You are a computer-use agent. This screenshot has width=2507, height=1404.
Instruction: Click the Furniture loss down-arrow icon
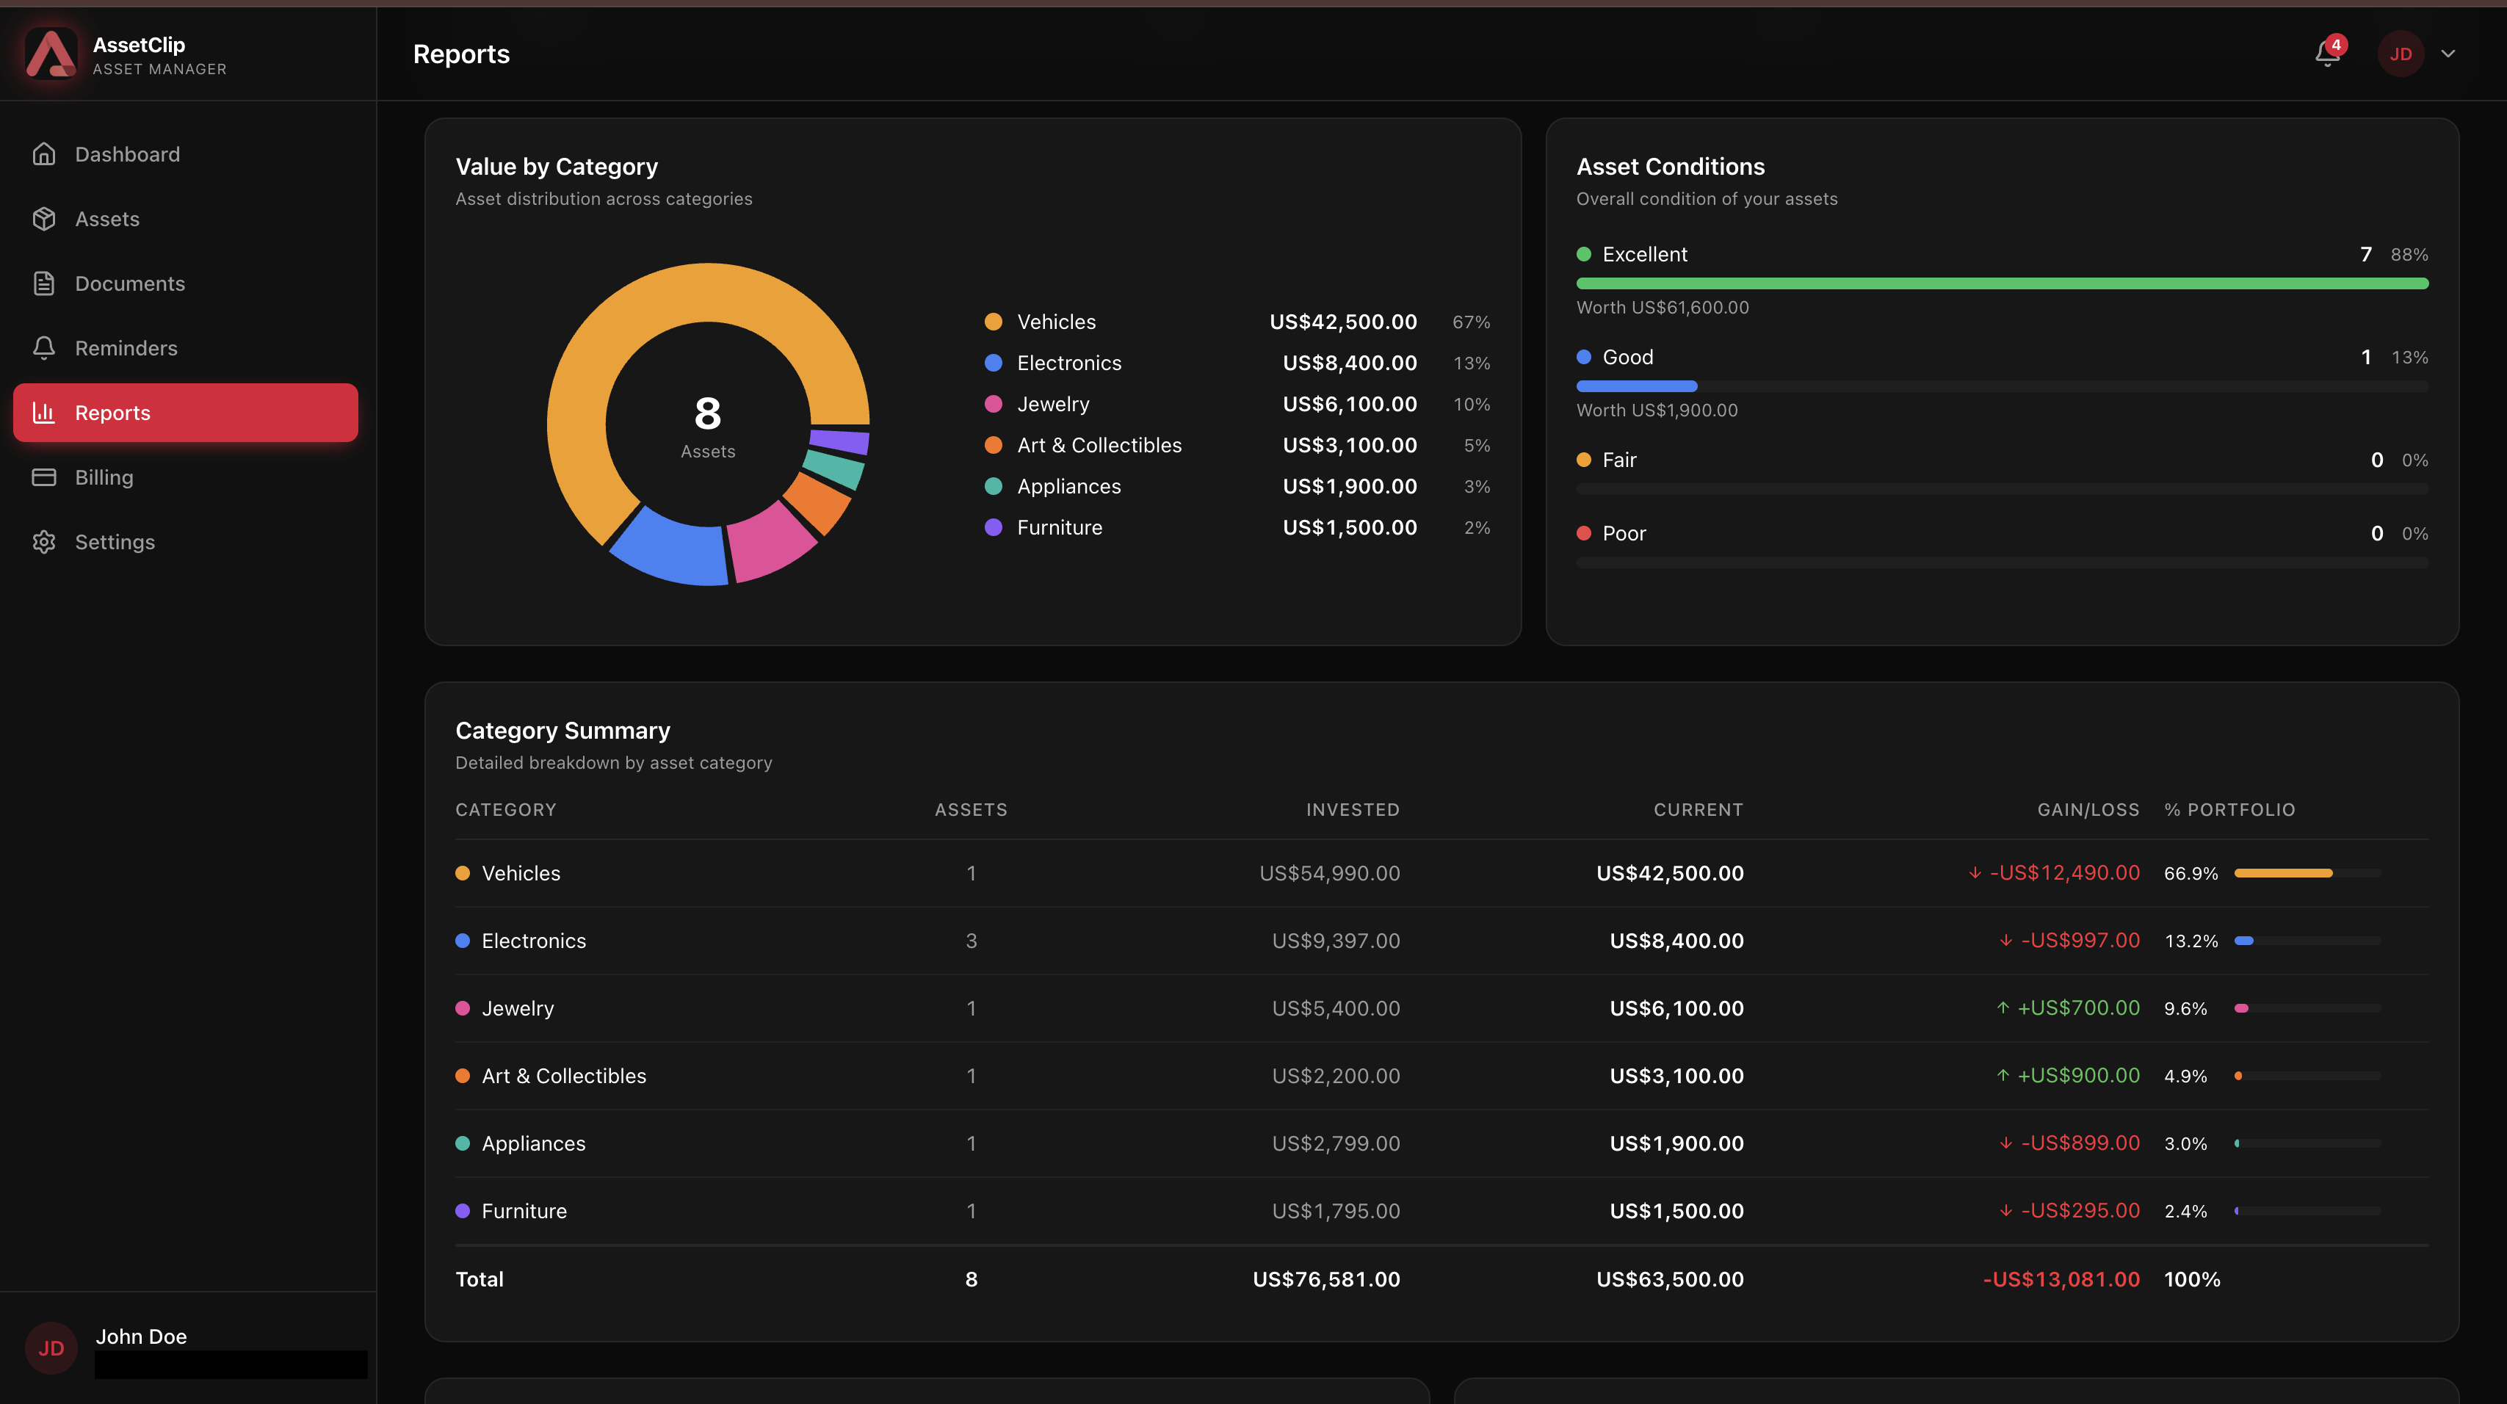point(2005,1210)
